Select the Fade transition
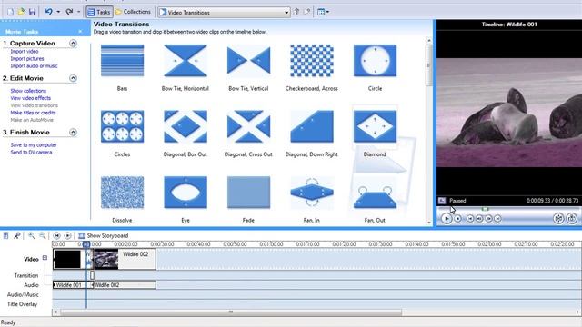 [x=248, y=193]
